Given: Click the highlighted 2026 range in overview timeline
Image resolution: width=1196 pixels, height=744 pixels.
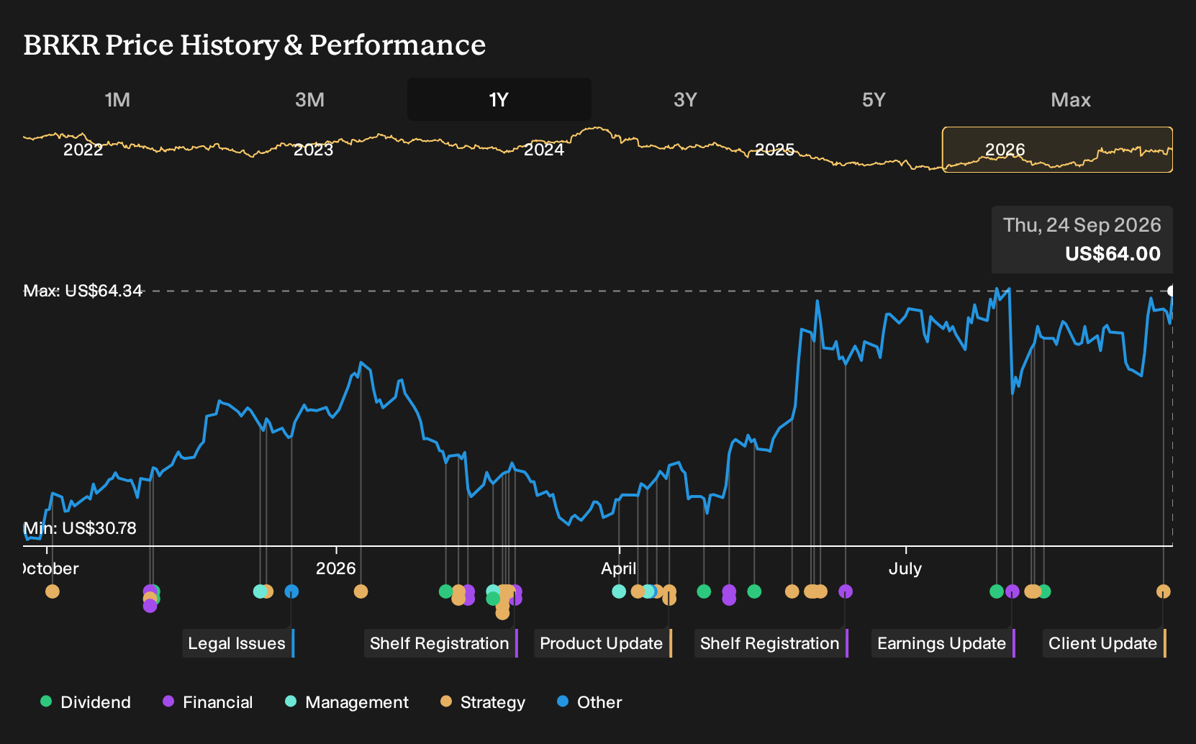Looking at the screenshot, I should click(x=1057, y=150).
